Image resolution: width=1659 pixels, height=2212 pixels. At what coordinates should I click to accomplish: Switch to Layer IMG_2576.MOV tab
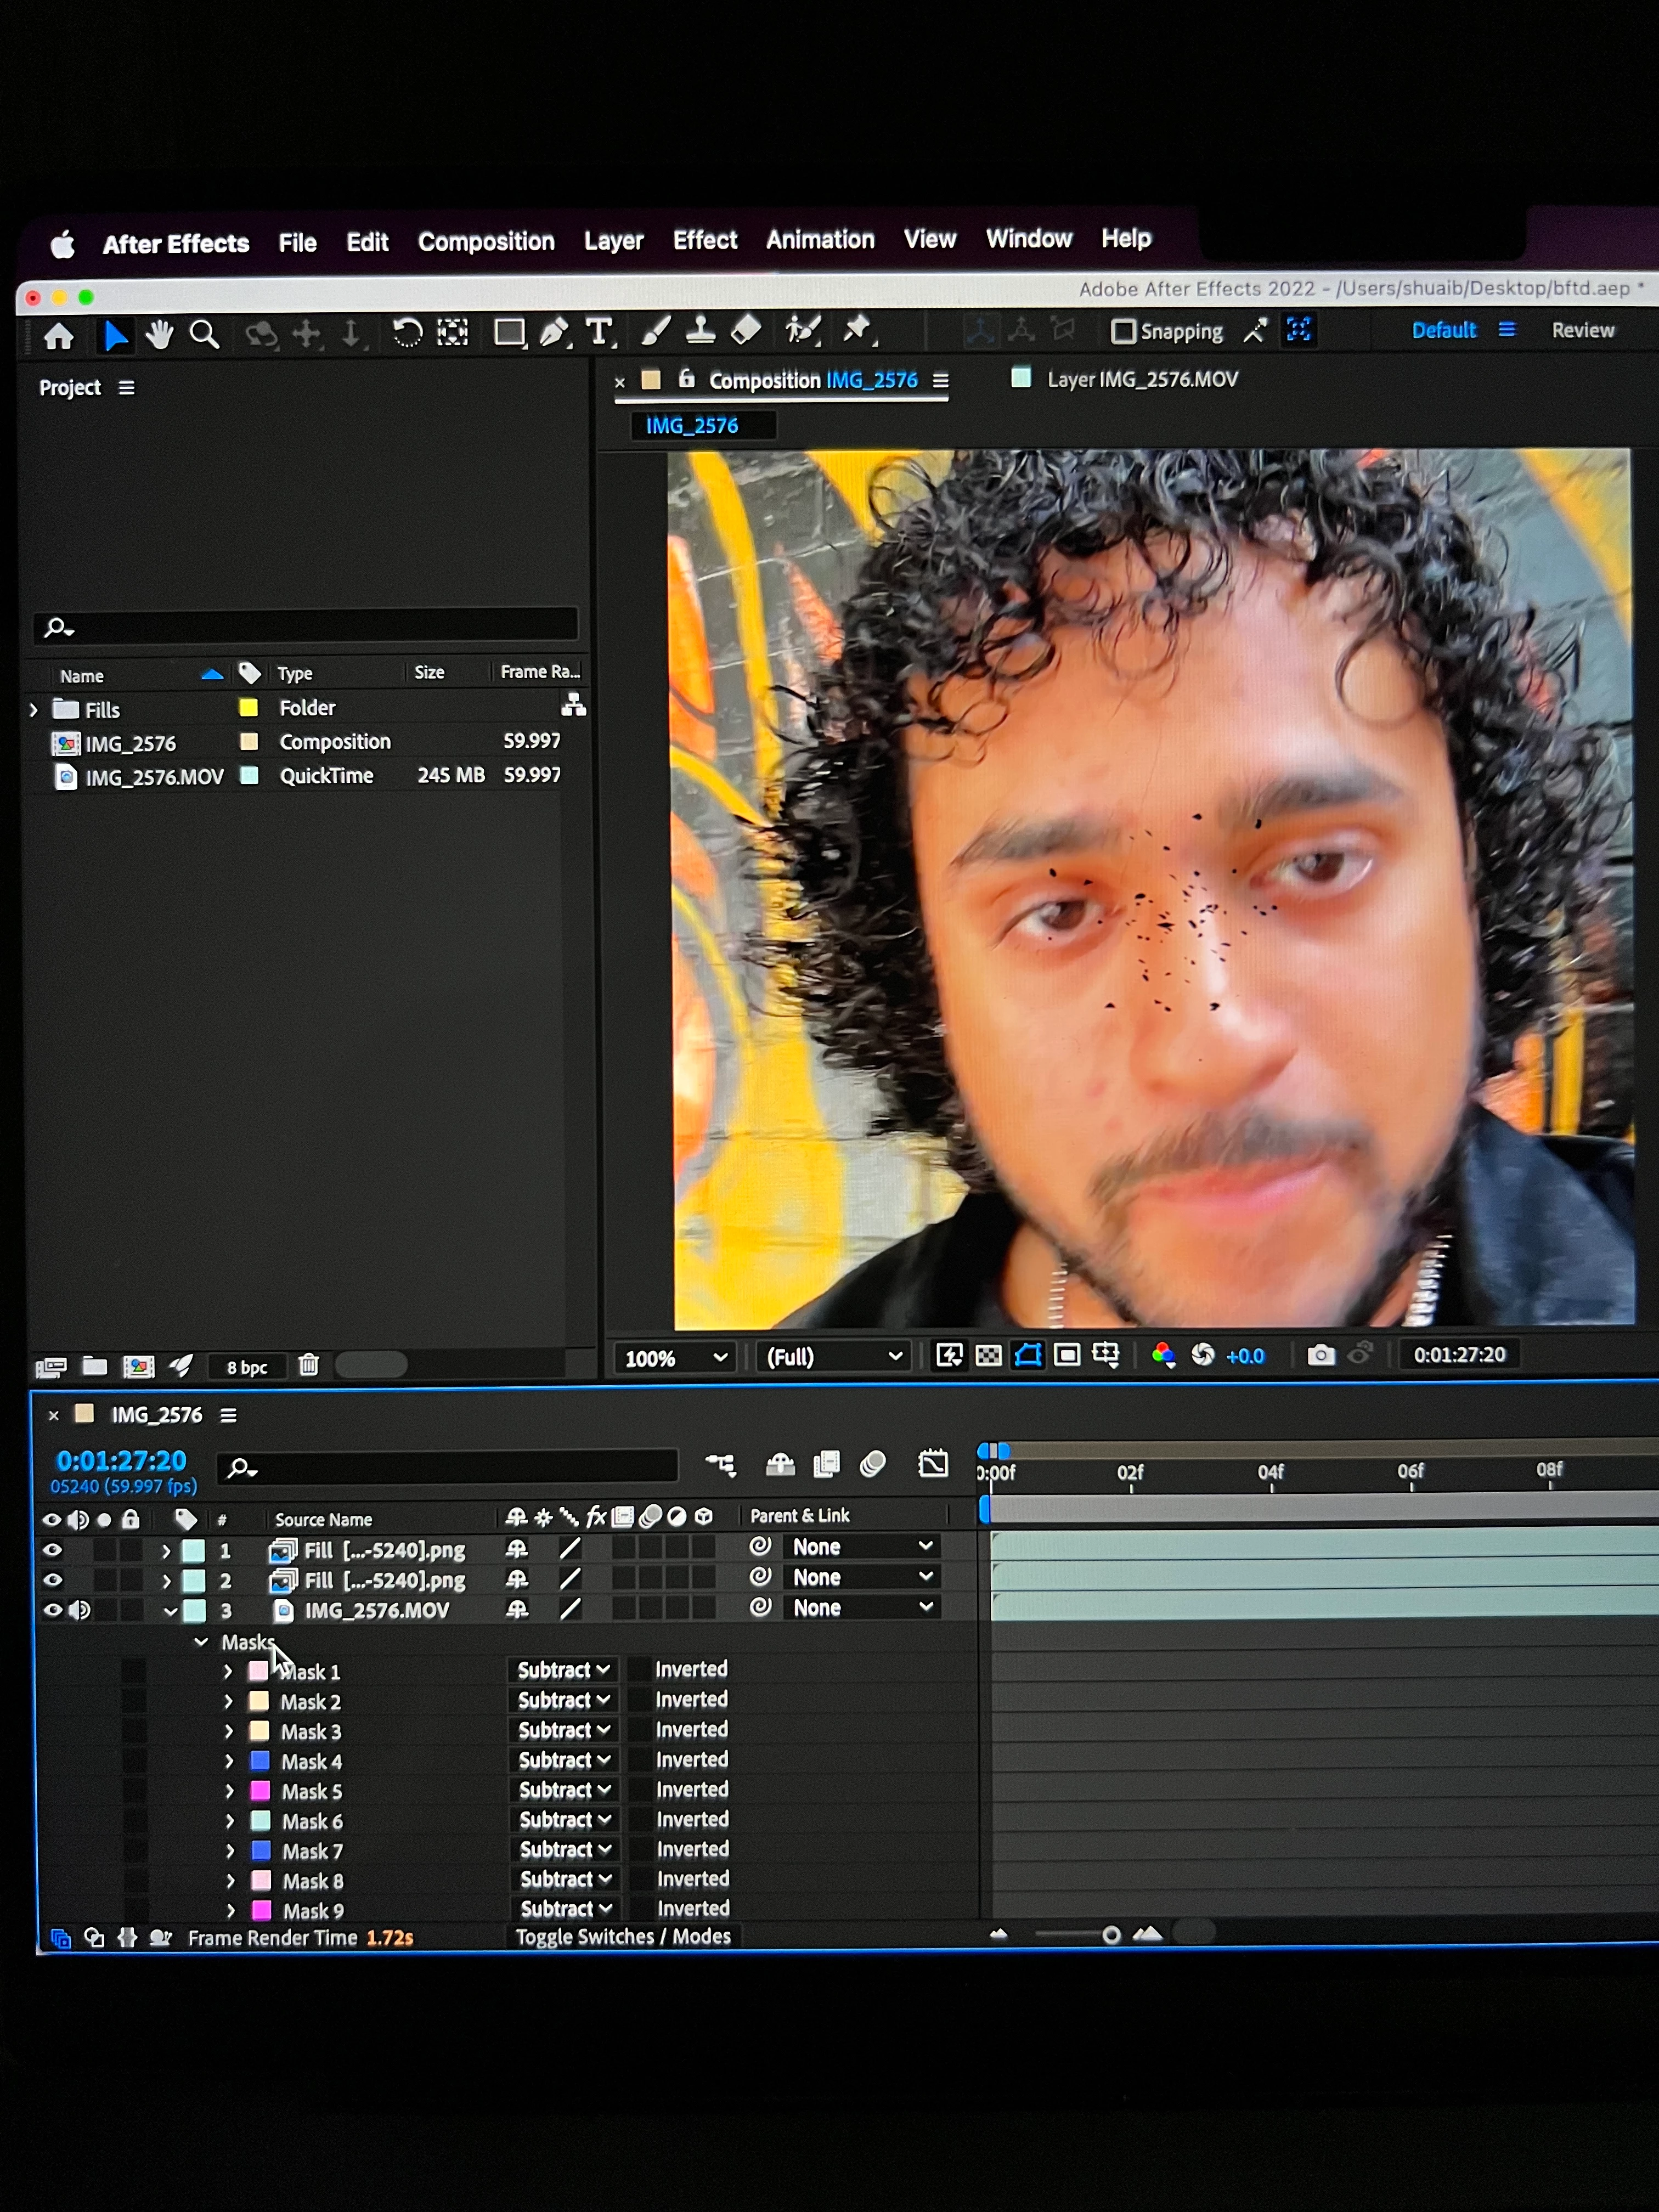pos(1141,380)
